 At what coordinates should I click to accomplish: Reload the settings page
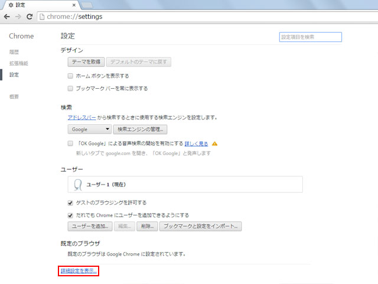pos(30,17)
